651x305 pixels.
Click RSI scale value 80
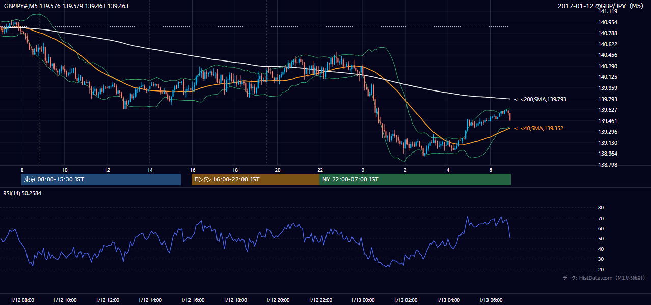click(601, 208)
